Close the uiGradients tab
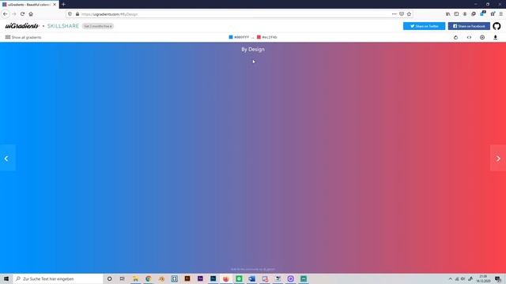The height and width of the screenshot is (284, 506). pos(55,5)
